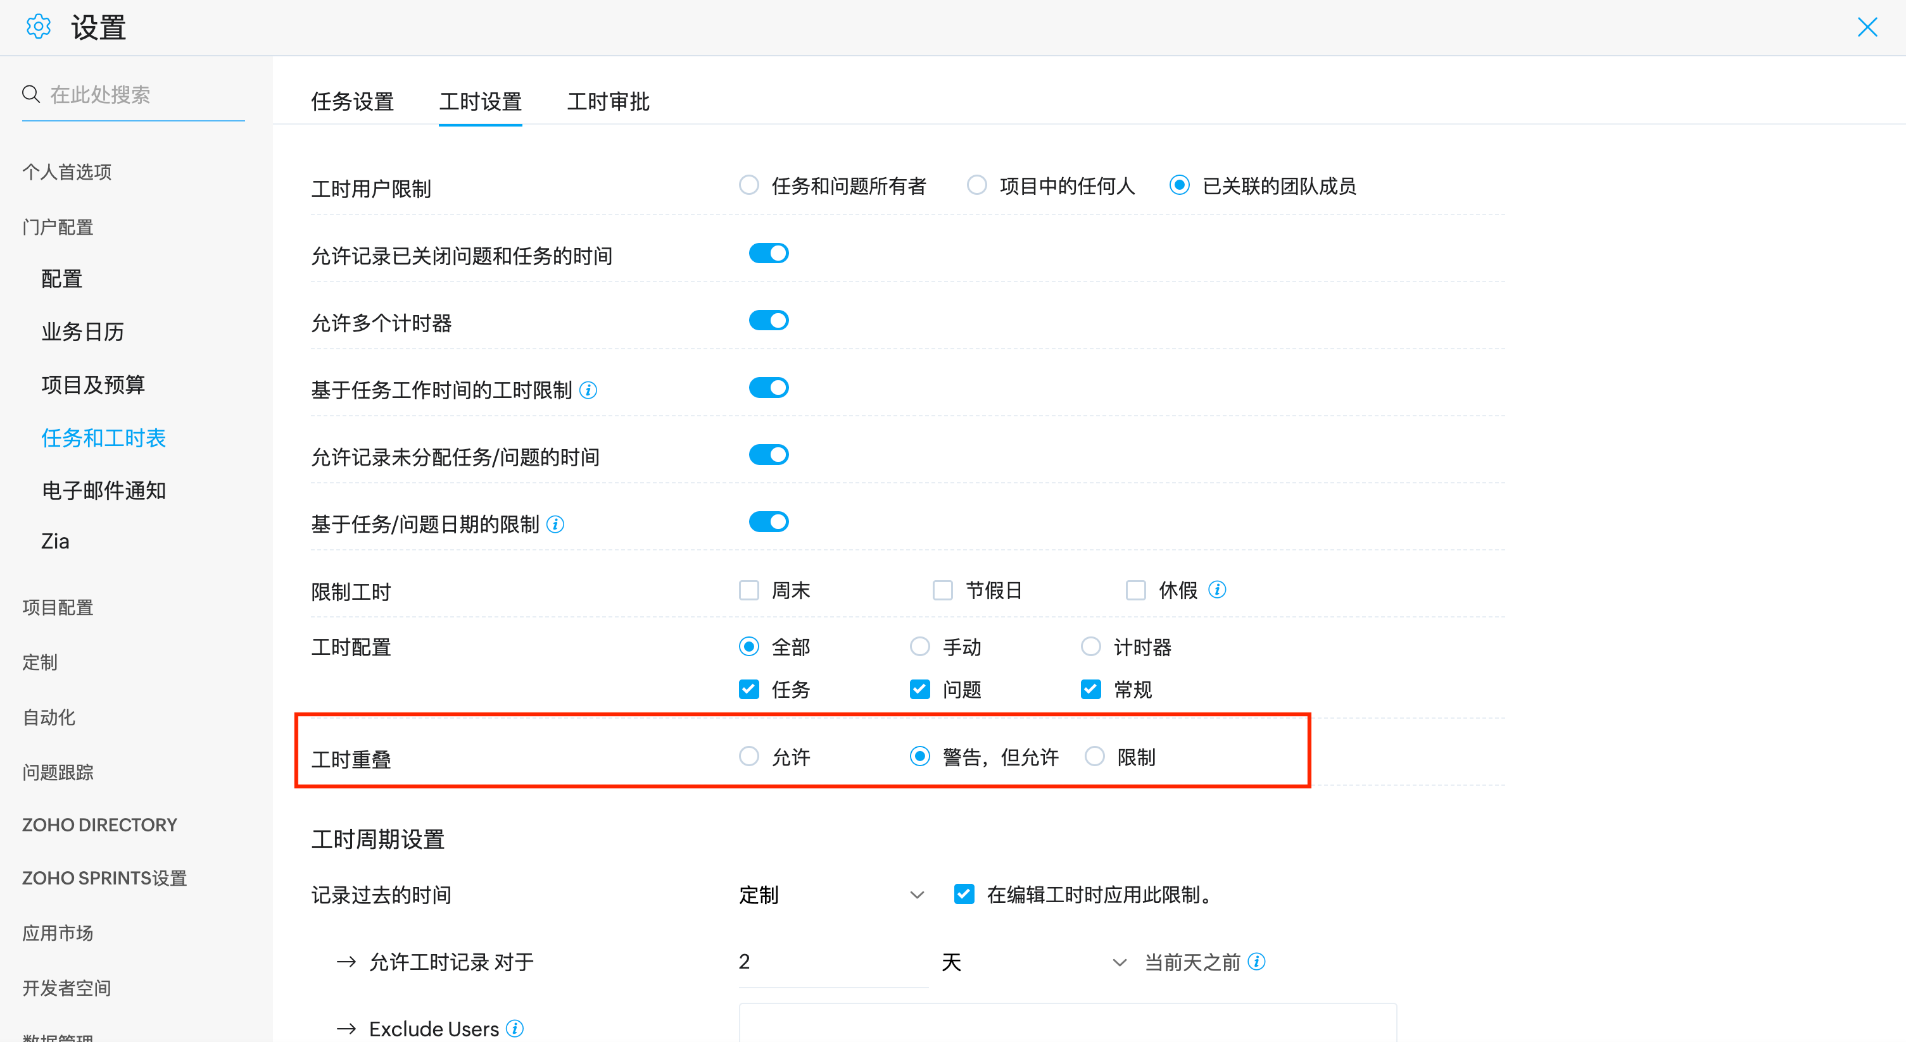Click the info icon next to 休假
The width and height of the screenshot is (1906, 1042).
click(x=1217, y=590)
